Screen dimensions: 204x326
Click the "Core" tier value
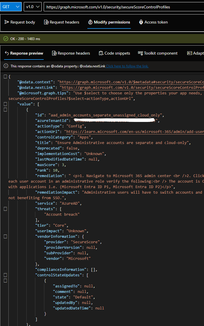(x=60, y=225)
